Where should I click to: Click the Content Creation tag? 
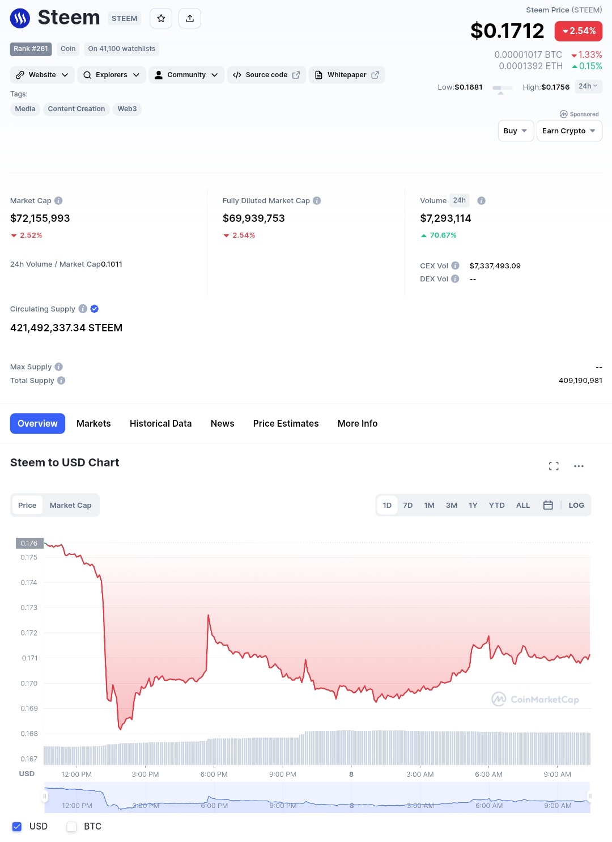[x=76, y=109]
